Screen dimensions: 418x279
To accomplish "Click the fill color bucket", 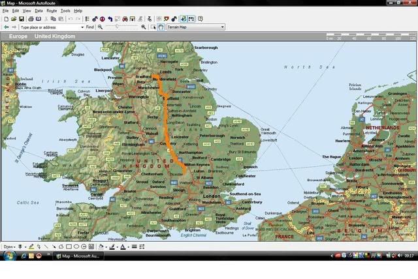I will [101, 246].
